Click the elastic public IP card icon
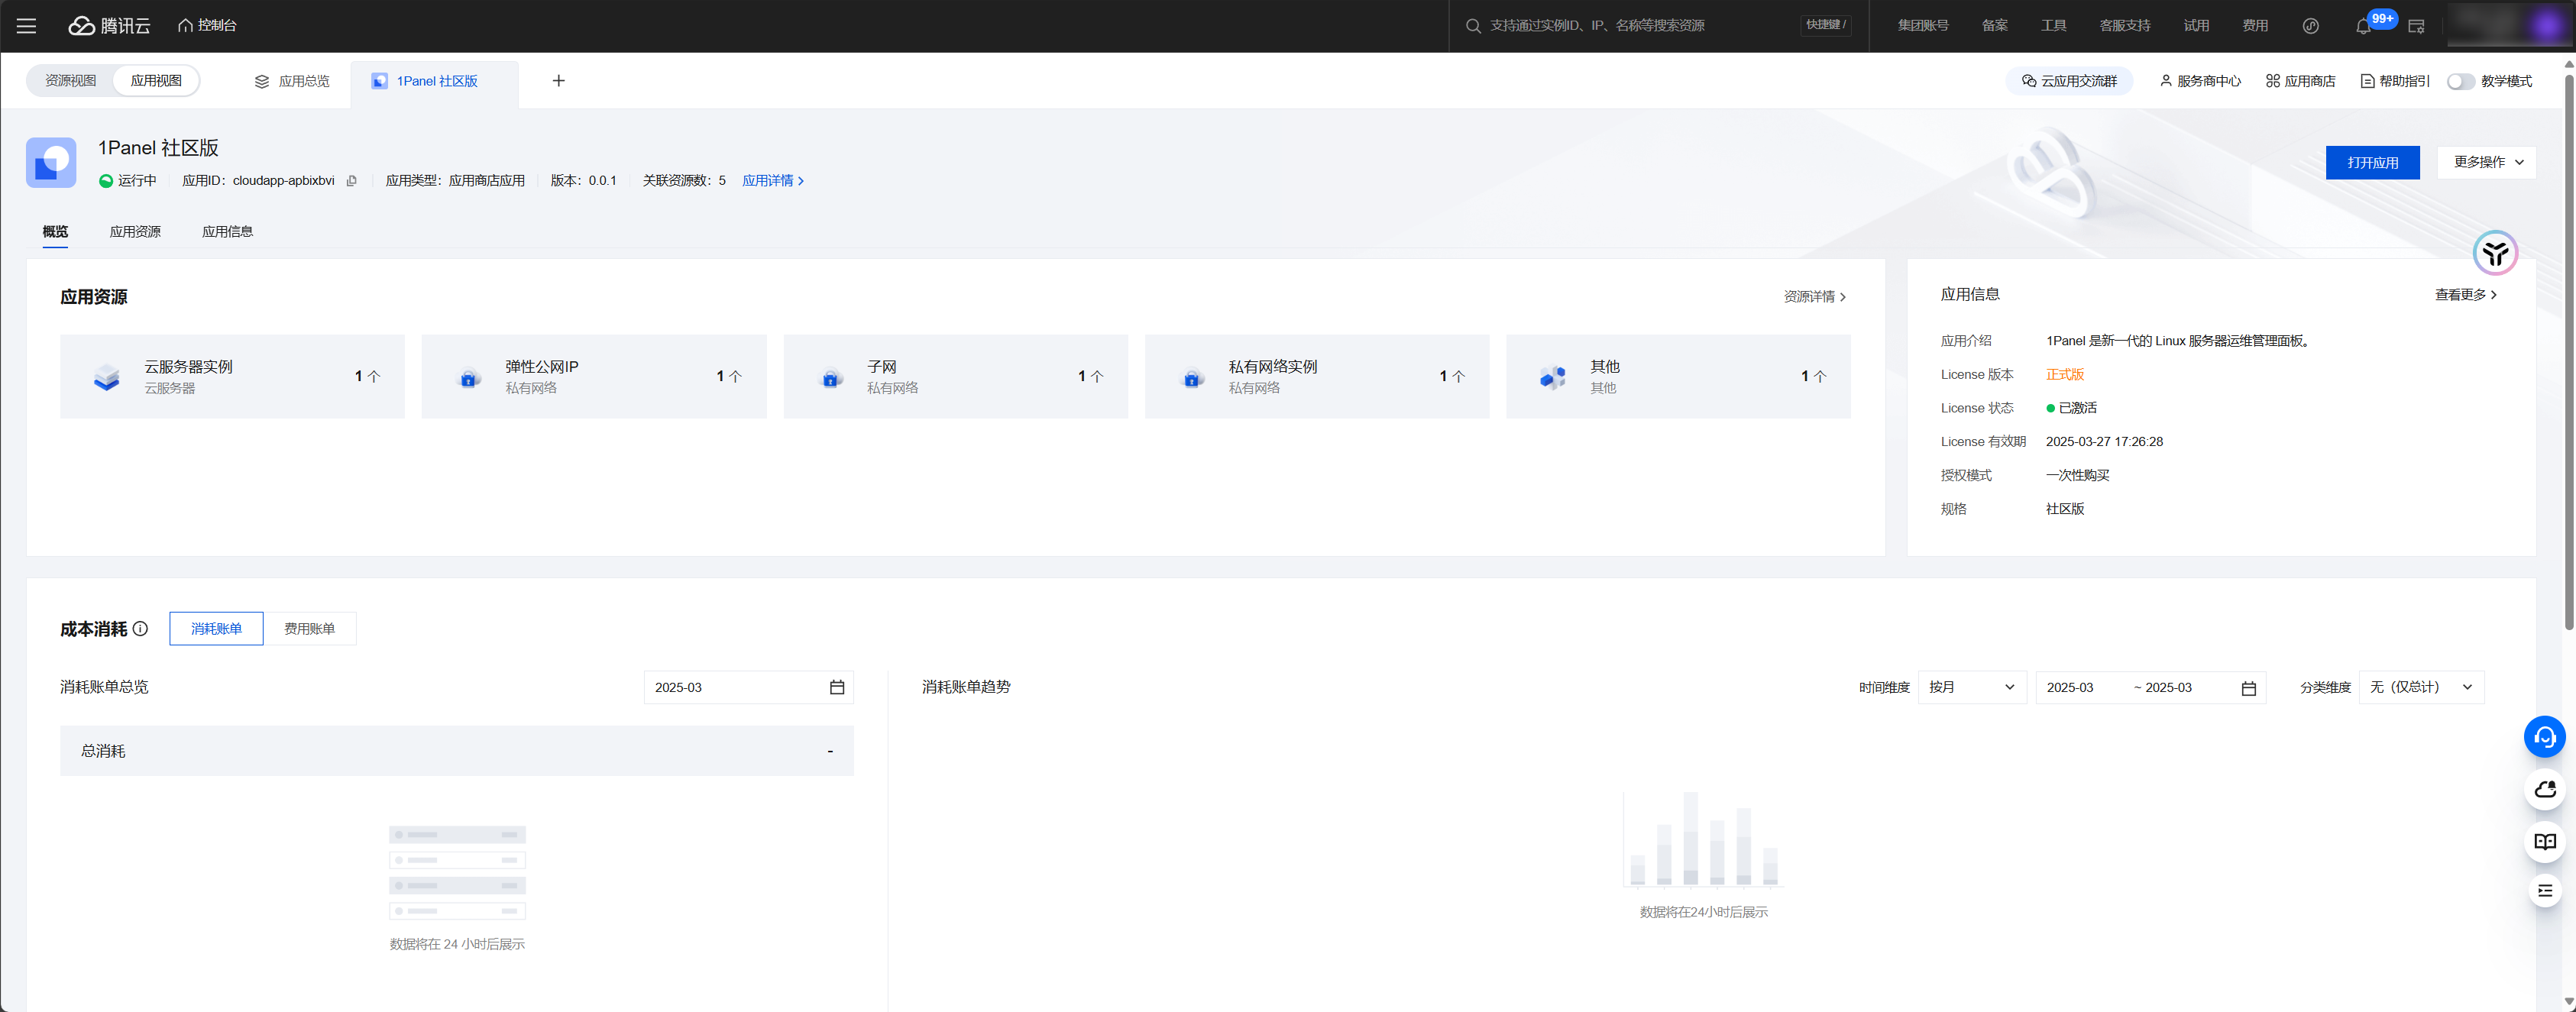The height and width of the screenshot is (1012, 2576). click(x=468, y=378)
